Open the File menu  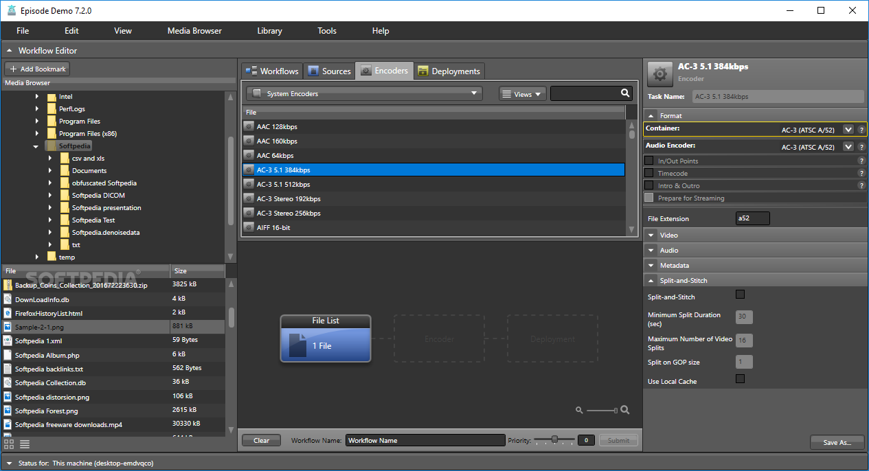tap(23, 31)
